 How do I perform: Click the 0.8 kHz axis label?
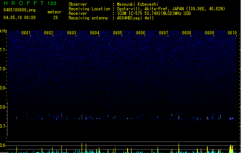click(3, 107)
